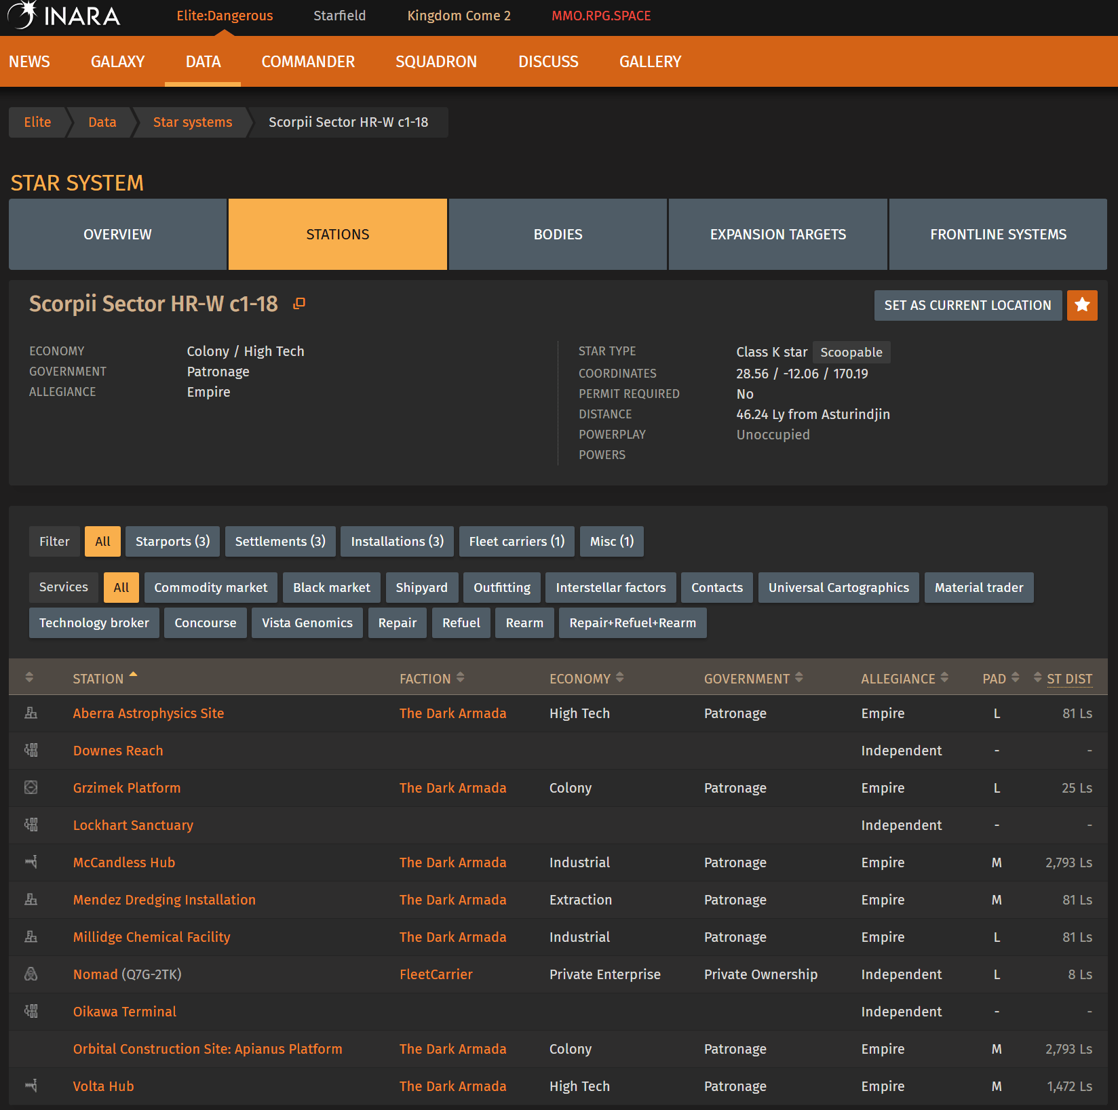Click the copy system name icon

point(299,304)
